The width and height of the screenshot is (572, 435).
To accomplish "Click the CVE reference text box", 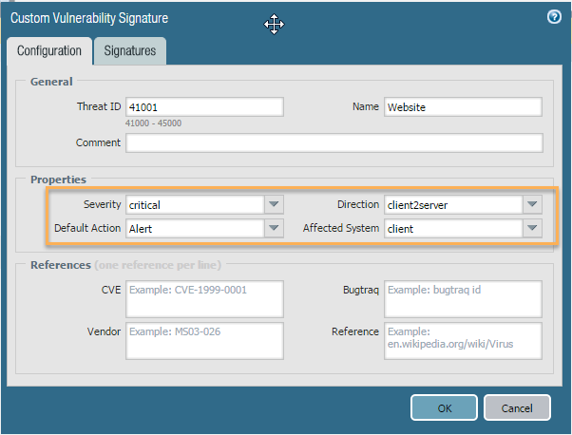I will pos(204,298).
